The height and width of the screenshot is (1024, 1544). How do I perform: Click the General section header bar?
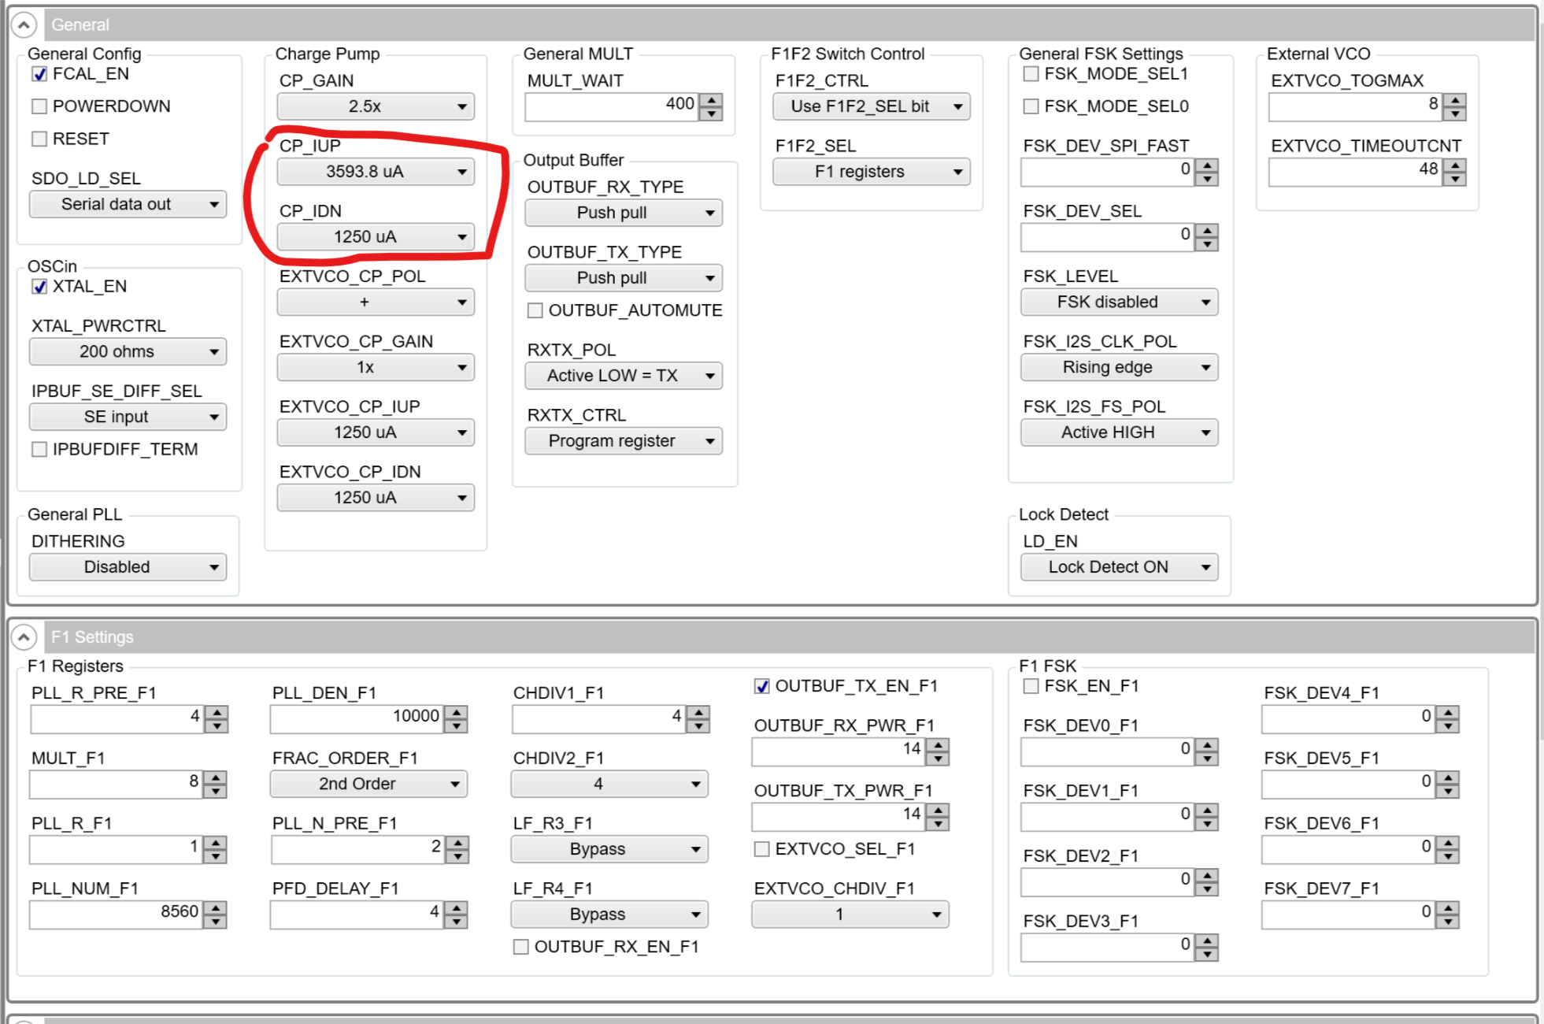tap(787, 25)
